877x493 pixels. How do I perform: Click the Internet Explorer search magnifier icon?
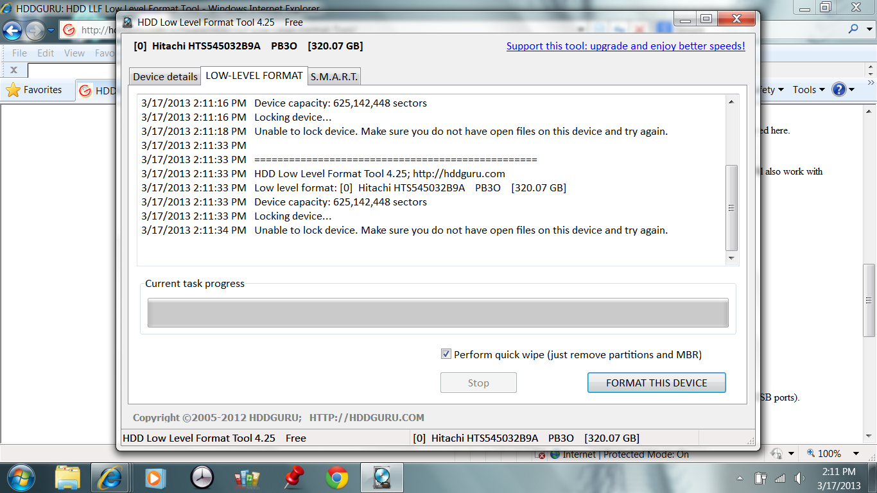[x=853, y=29]
